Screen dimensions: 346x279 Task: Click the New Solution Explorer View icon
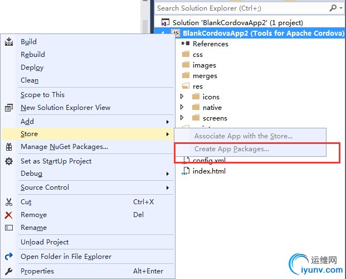tap(9, 108)
